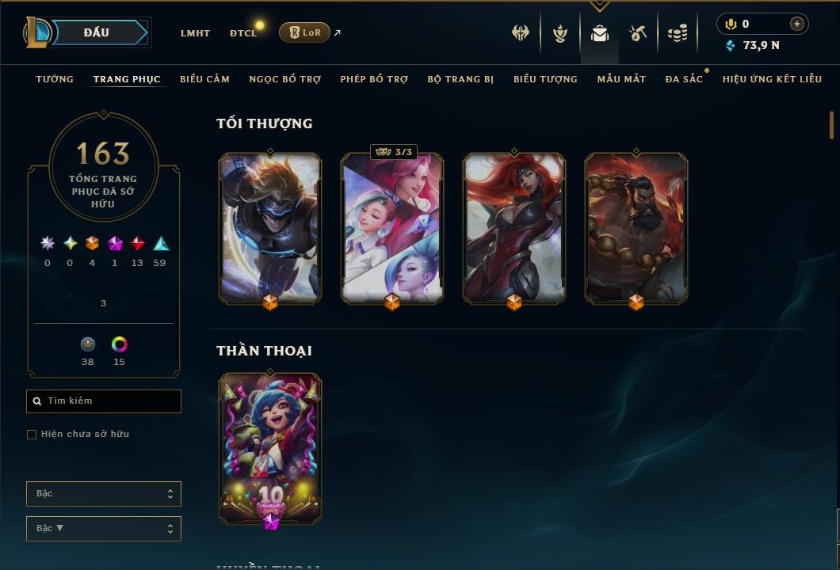Click the plus icon to purchase RP
Viewport: 840px width, 570px height.
point(796,24)
